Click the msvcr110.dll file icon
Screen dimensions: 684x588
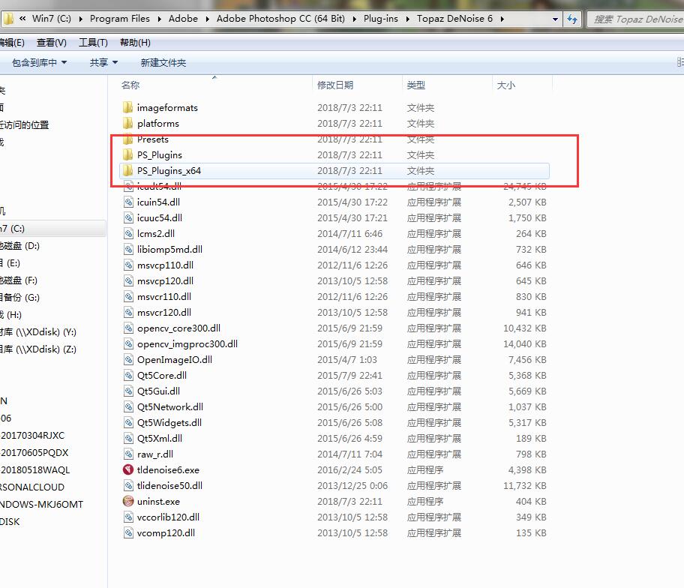[128, 296]
